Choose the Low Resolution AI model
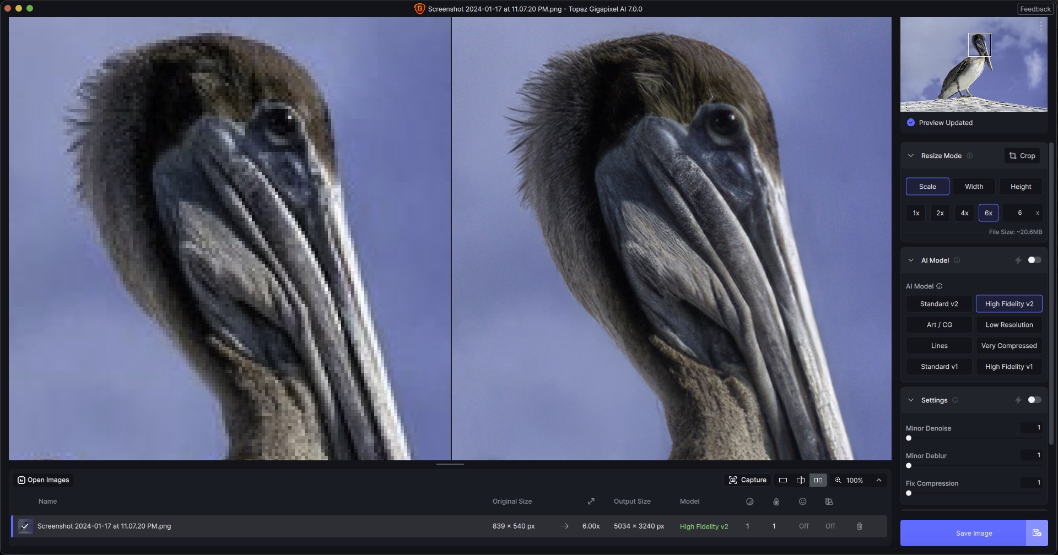 tap(1009, 325)
